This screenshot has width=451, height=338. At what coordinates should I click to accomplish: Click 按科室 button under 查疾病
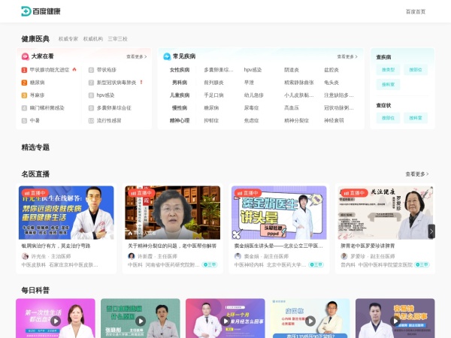(415, 70)
